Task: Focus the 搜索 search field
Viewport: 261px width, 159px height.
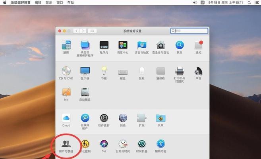Action: coord(189,31)
